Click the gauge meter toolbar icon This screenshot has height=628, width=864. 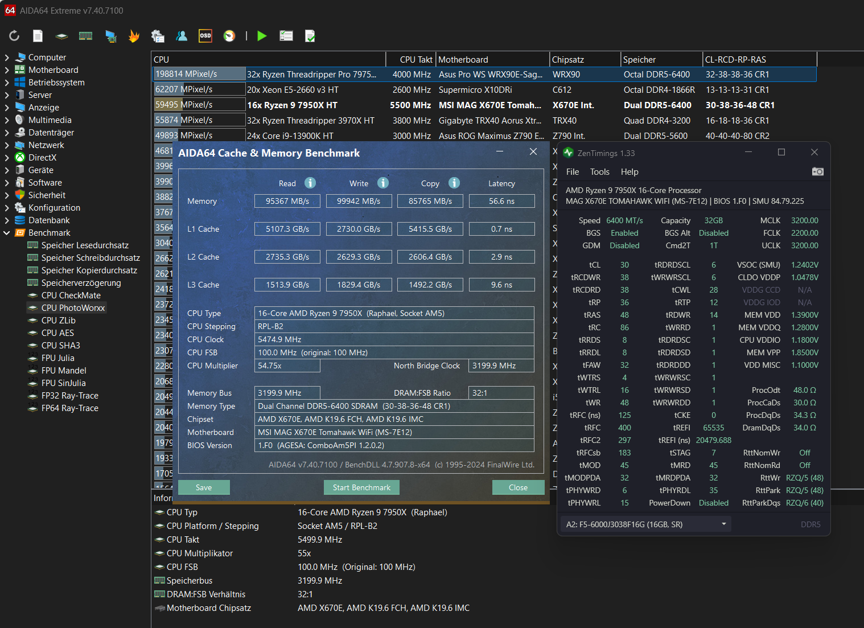click(x=229, y=36)
